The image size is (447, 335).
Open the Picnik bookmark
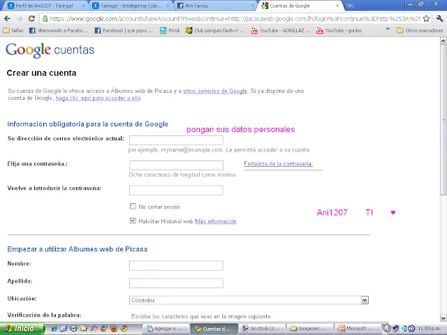coord(170,30)
